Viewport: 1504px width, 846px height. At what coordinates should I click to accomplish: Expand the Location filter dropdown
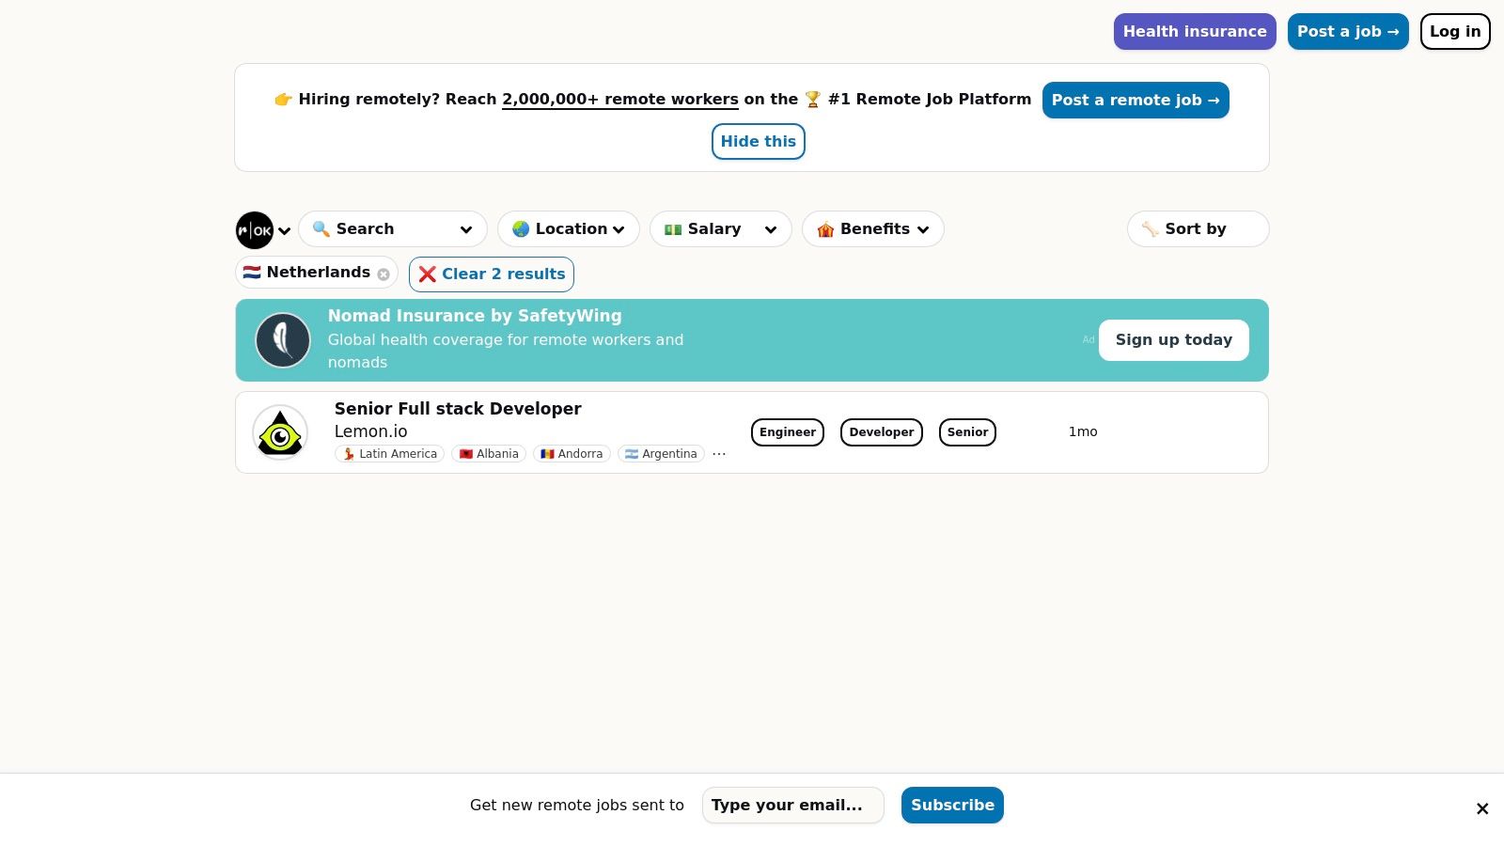(x=568, y=229)
